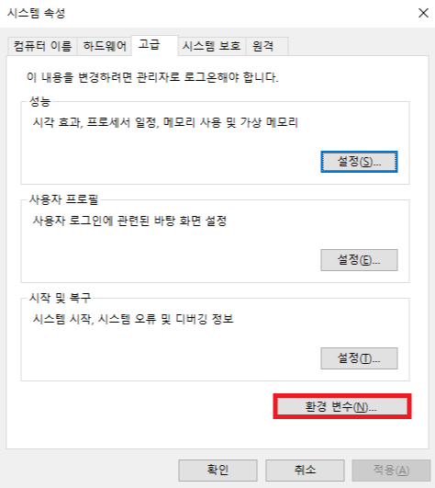Viewport: 435px width, 488px height.
Task: Click the administrator login notice text
Action: (152, 77)
